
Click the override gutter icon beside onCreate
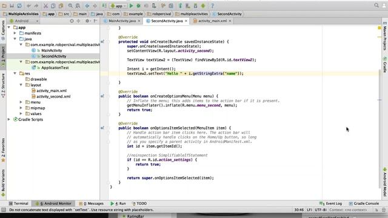coord(102,42)
